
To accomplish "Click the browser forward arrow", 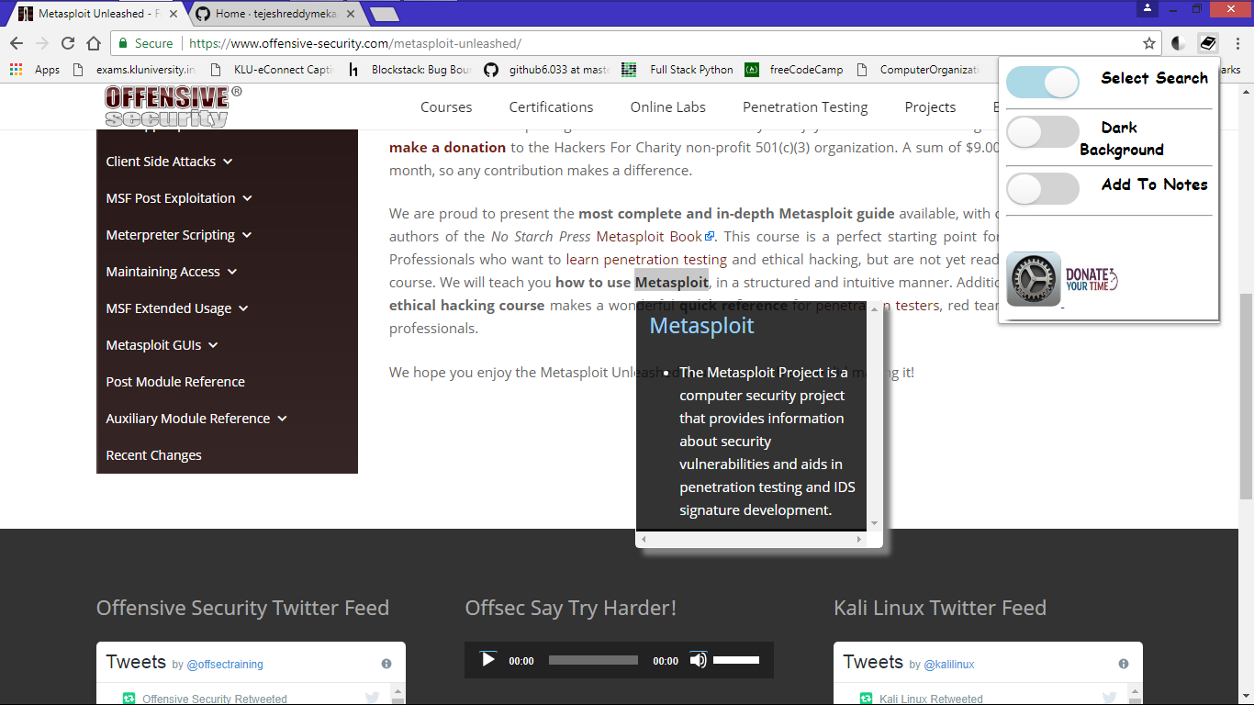I will tap(42, 43).
